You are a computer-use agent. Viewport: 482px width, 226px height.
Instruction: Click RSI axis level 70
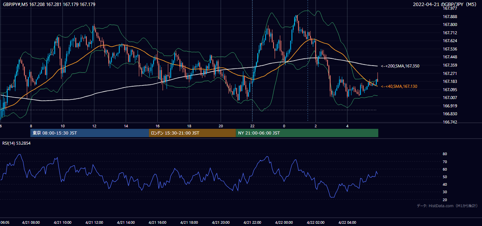coord(445,162)
